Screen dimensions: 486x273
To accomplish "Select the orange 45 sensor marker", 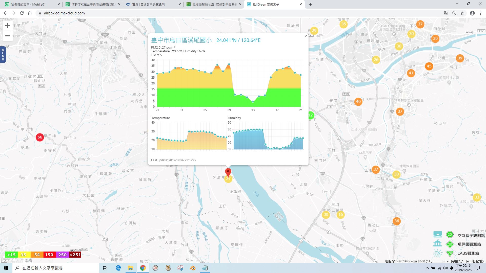I will pyautogui.click(x=429, y=66).
